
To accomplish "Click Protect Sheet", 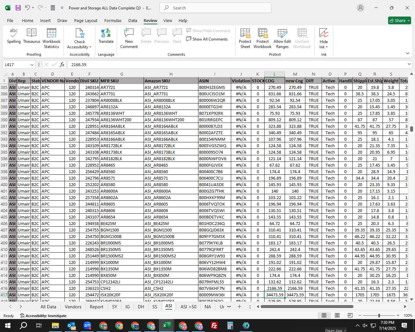I will [245, 39].
